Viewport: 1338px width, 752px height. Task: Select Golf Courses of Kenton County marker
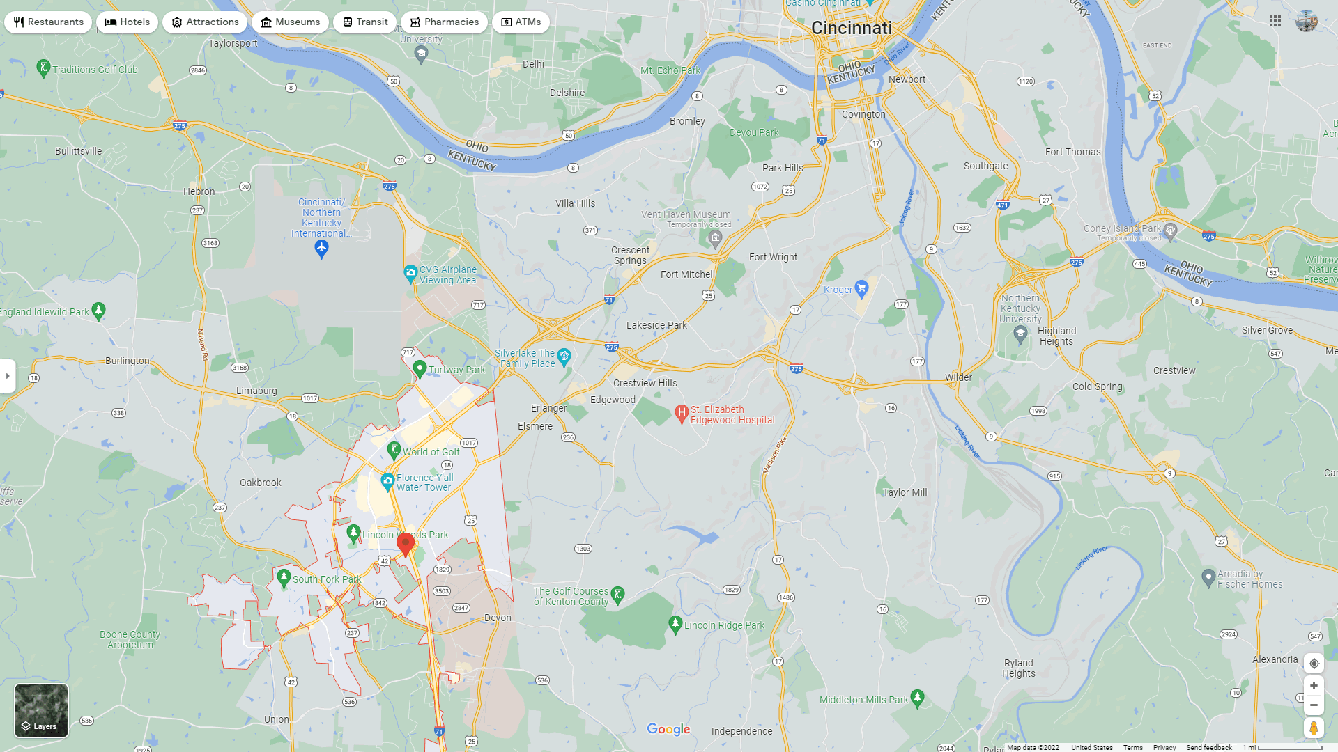click(x=617, y=595)
